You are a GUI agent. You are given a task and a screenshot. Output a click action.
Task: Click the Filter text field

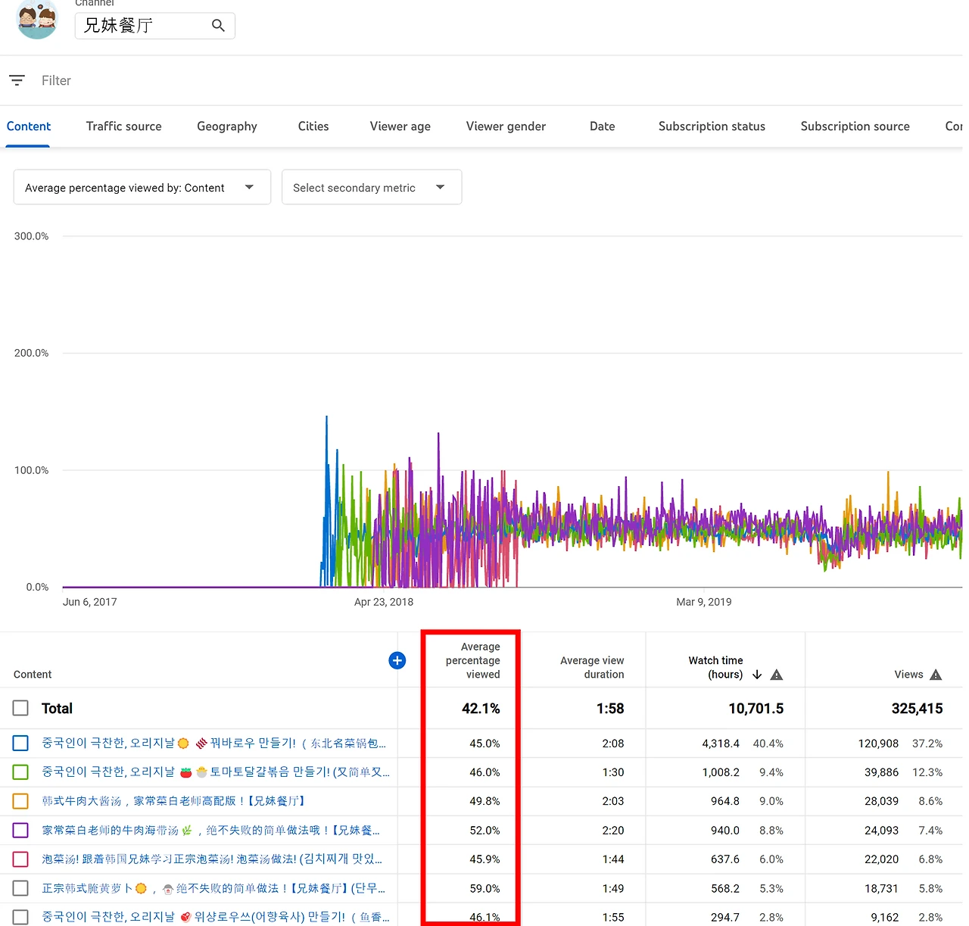pos(56,80)
